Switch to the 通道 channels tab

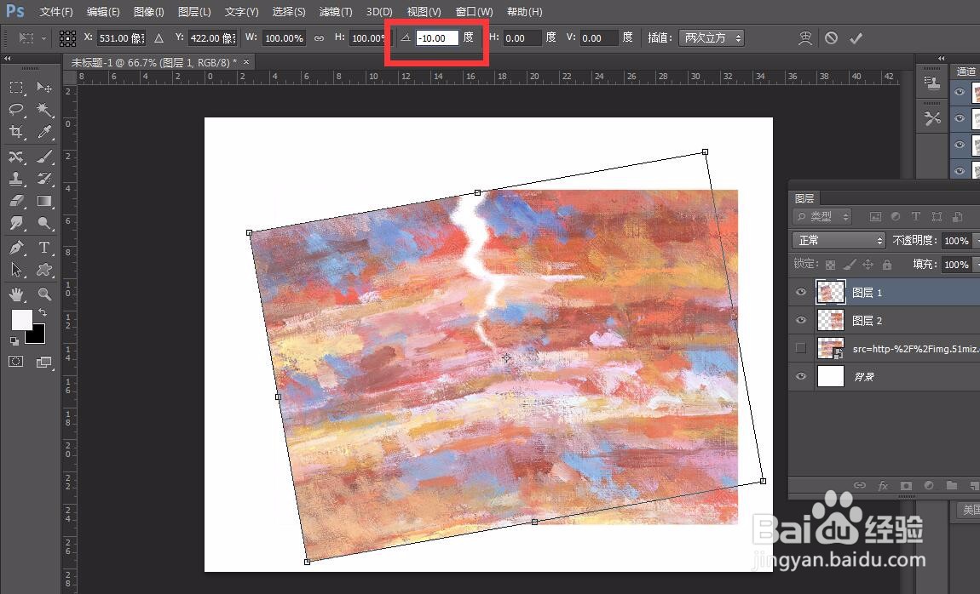coord(966,71)
